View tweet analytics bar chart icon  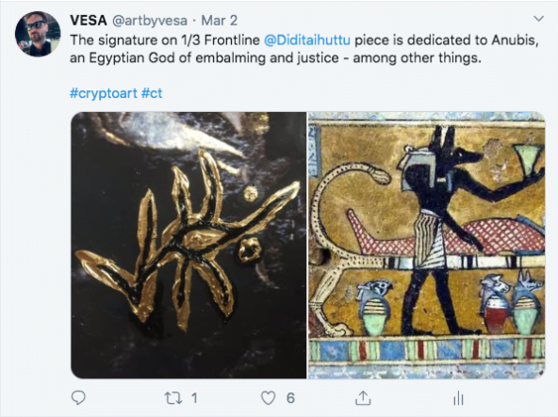tap(458, 398)
